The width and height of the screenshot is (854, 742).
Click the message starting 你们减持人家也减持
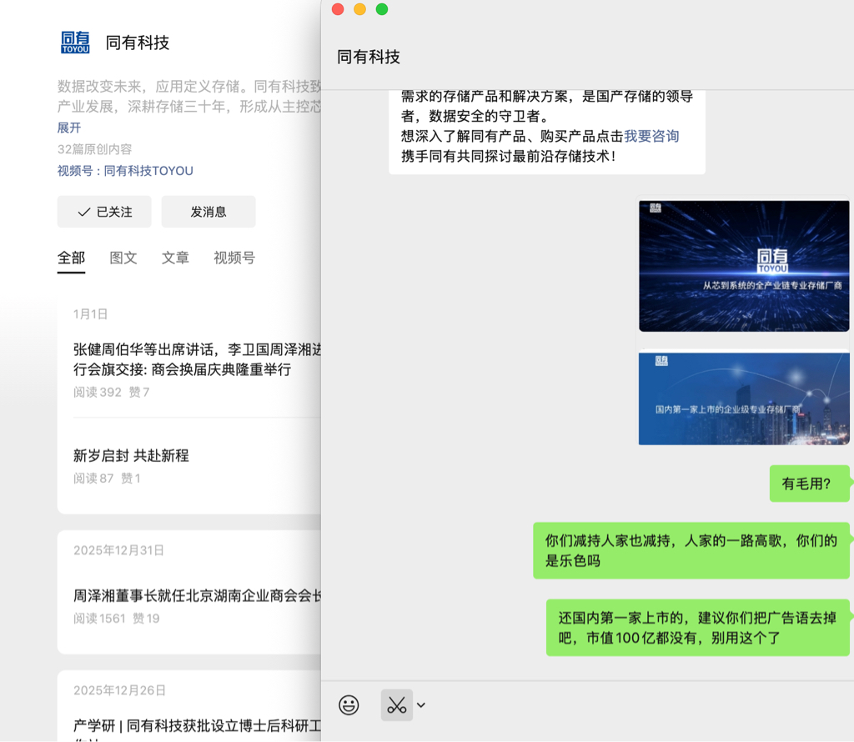(x=691, y=550)
